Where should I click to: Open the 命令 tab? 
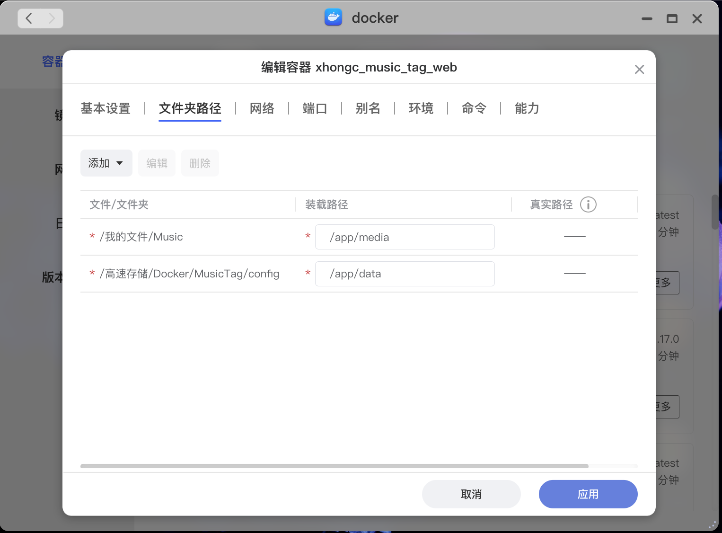(x=474, y=108)
